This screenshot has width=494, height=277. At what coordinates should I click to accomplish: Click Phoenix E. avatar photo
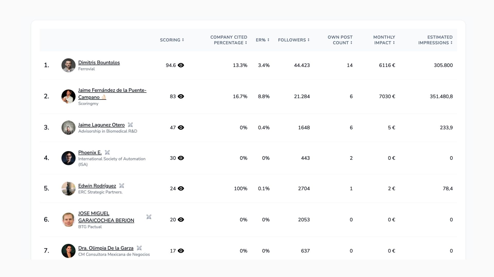[68, 158]
